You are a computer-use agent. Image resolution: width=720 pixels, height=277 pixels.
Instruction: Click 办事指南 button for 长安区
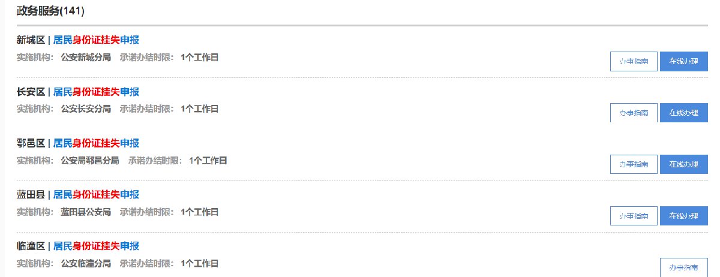click(x=634, y=113)
